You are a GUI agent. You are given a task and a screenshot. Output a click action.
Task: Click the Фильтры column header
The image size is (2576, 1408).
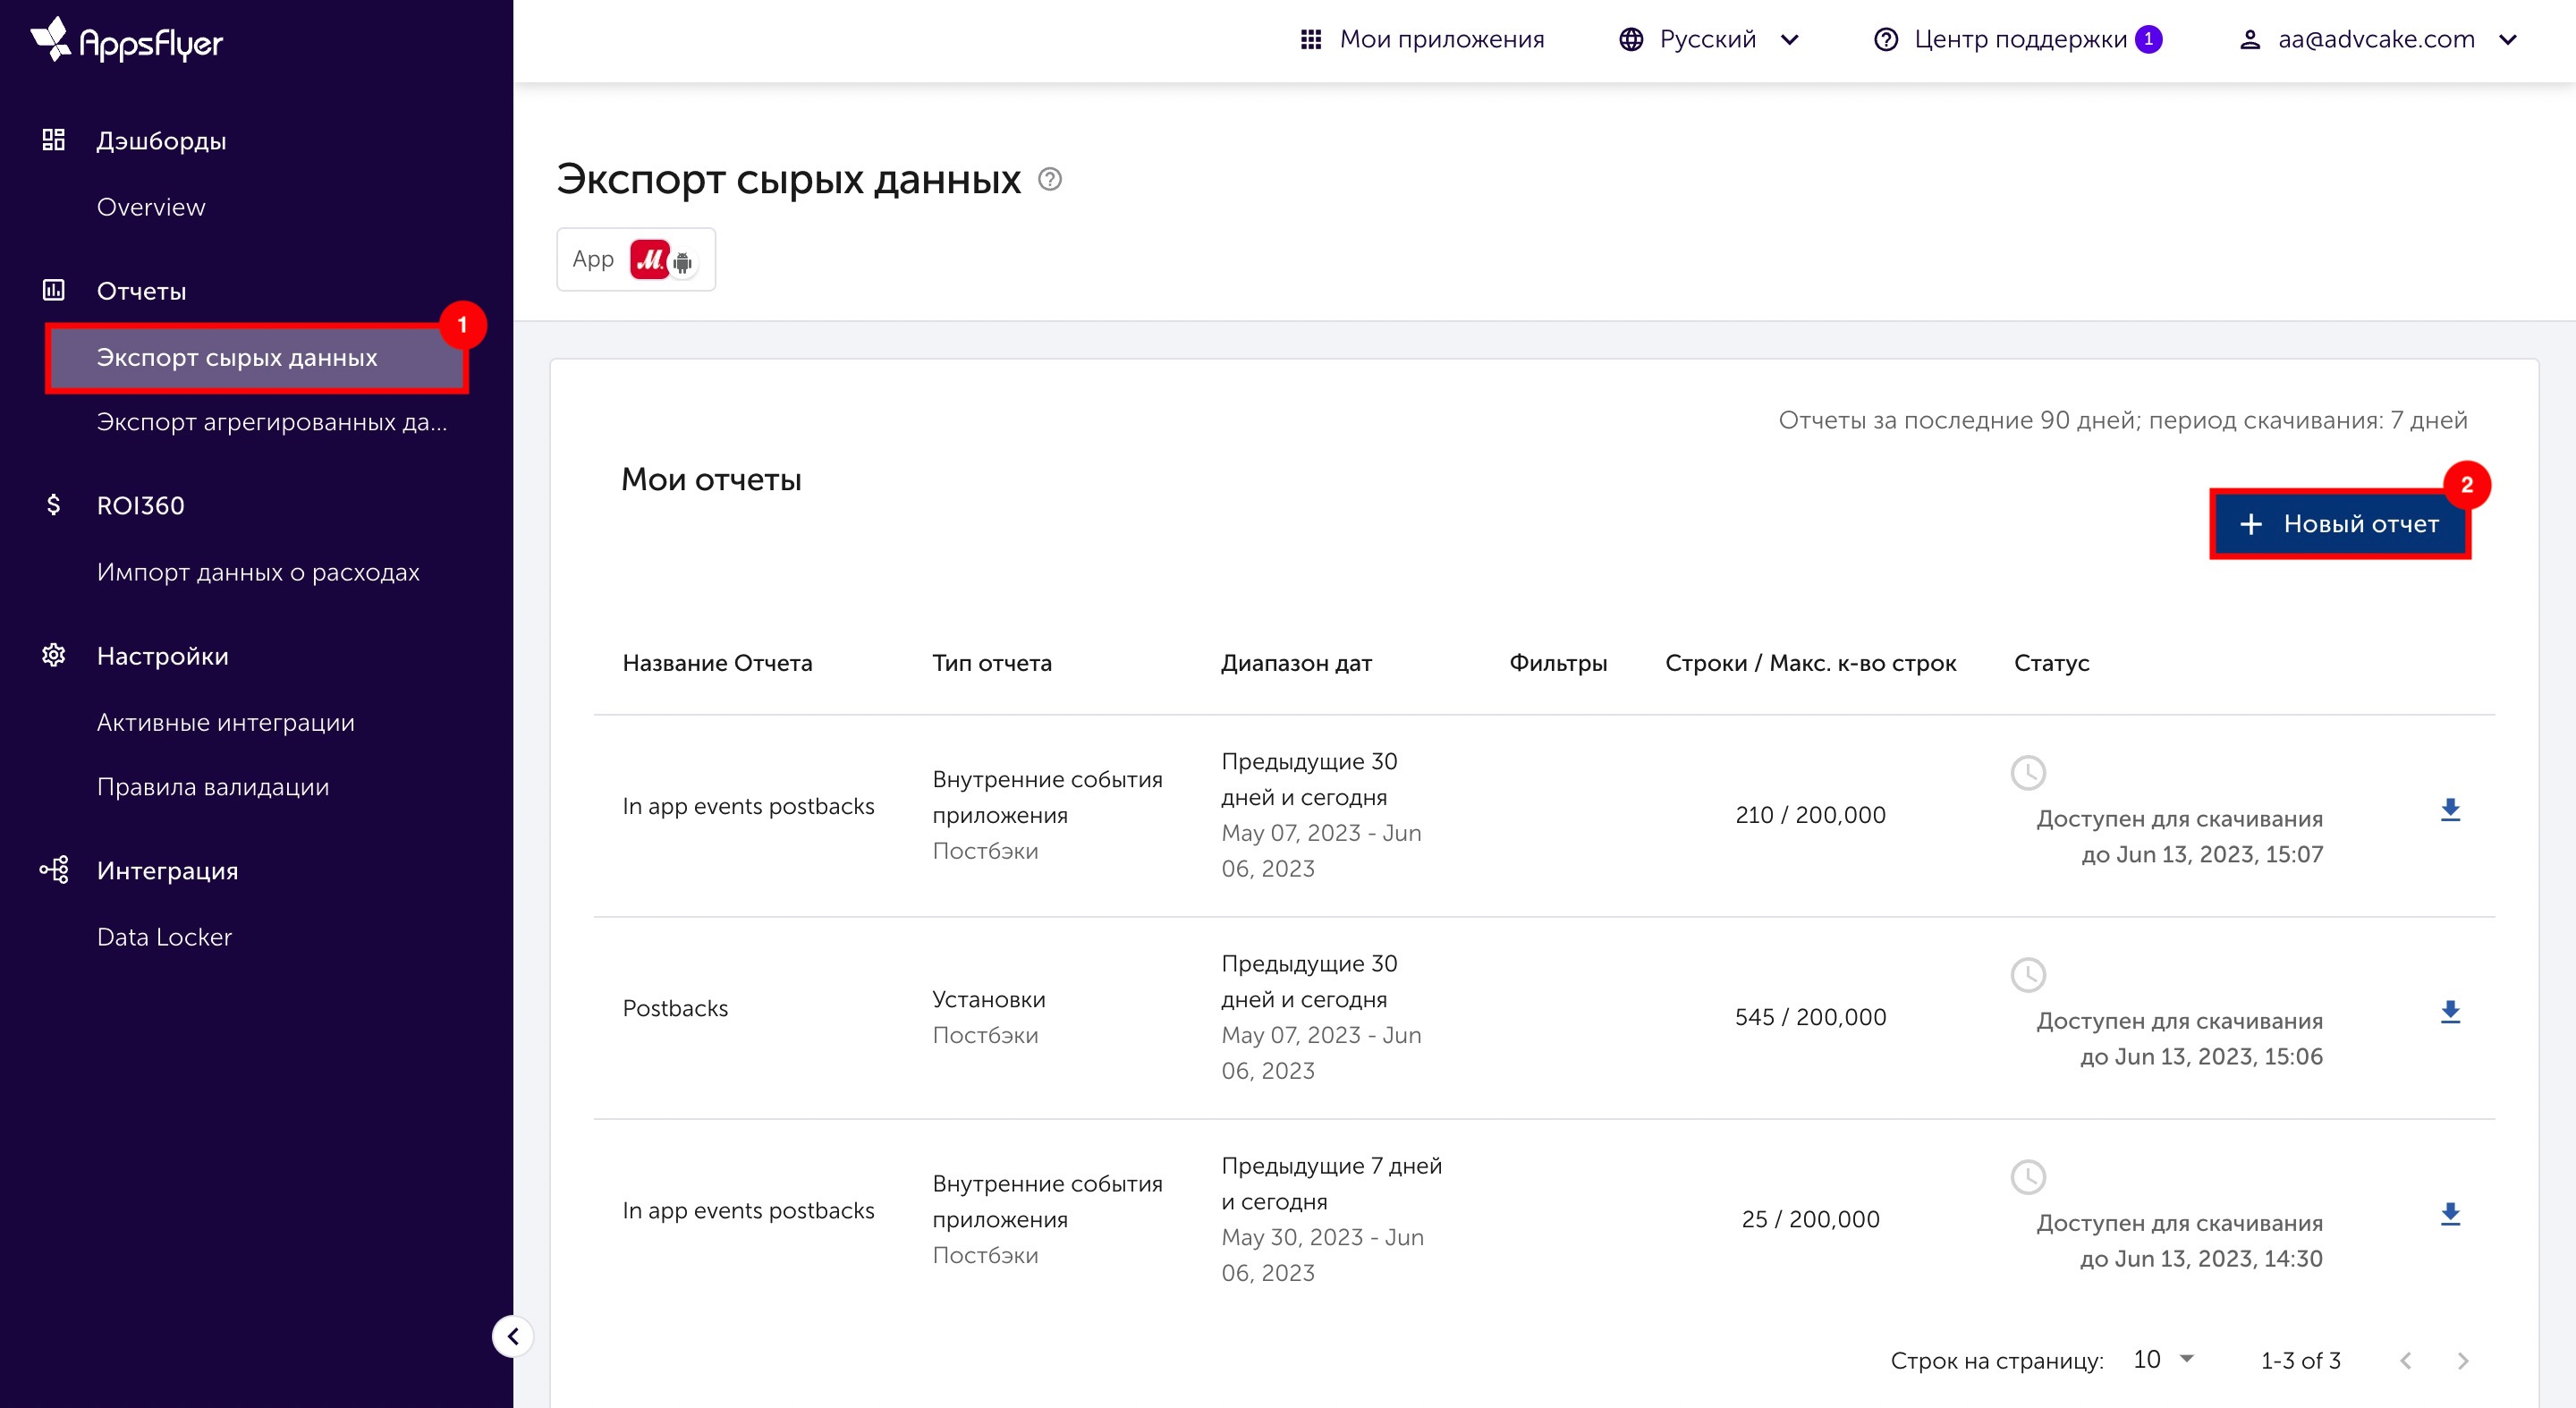pyautogui.click(x=1558, y=663)
